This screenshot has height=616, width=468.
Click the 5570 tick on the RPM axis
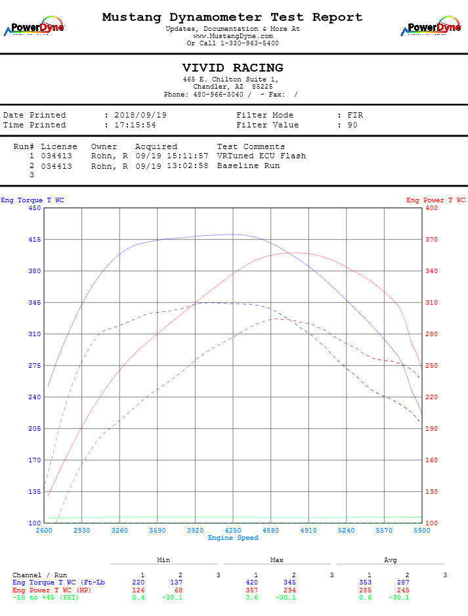384,531
